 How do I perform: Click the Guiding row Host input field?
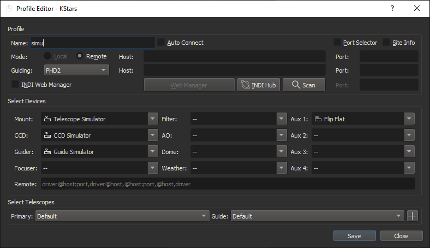click(235, 70)
